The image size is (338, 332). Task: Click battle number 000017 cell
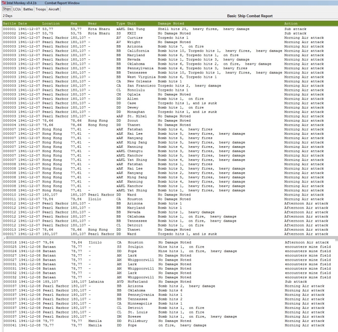point(9,234)
